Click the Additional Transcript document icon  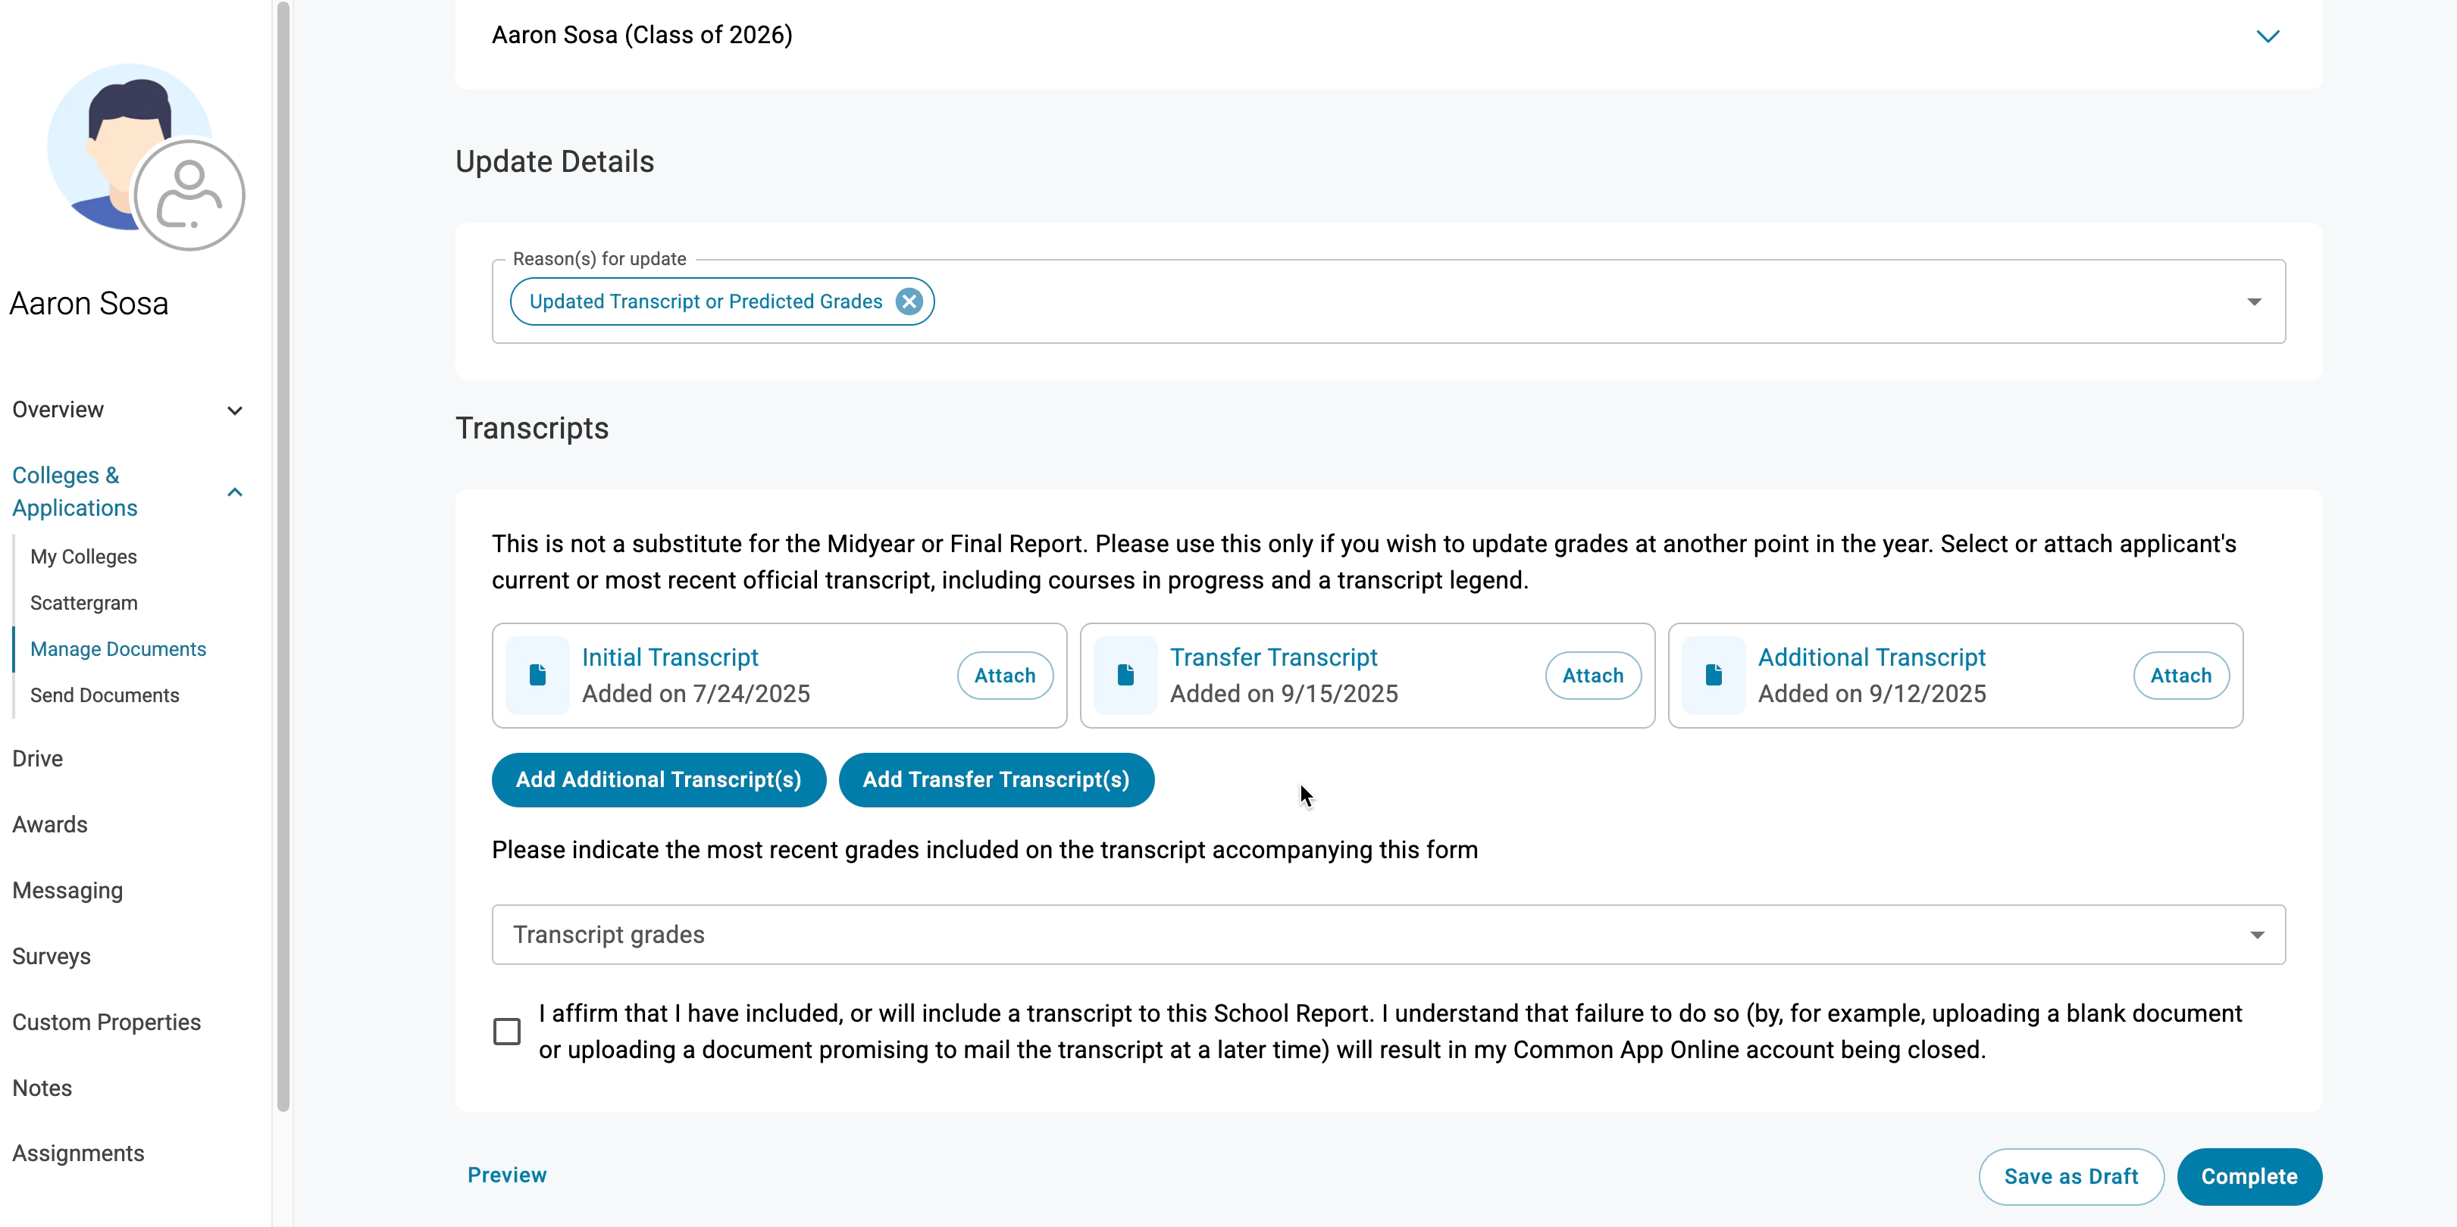point(1713,675)
